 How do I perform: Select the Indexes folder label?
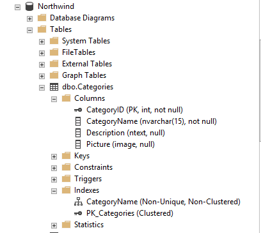(86, 190)
